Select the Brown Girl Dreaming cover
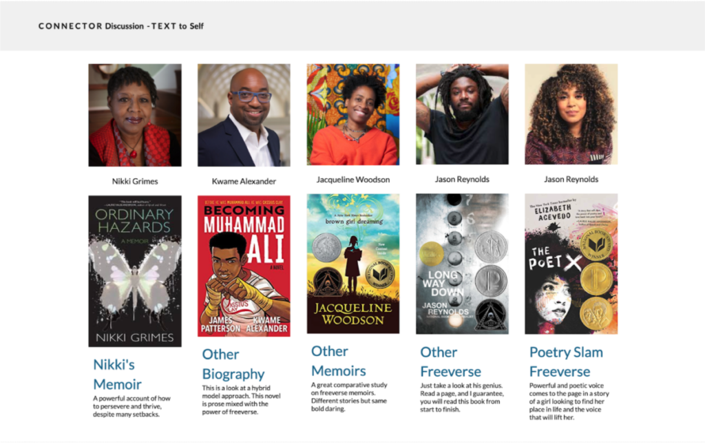The width and height of the screenshot is (705, 444). point(352,264)
